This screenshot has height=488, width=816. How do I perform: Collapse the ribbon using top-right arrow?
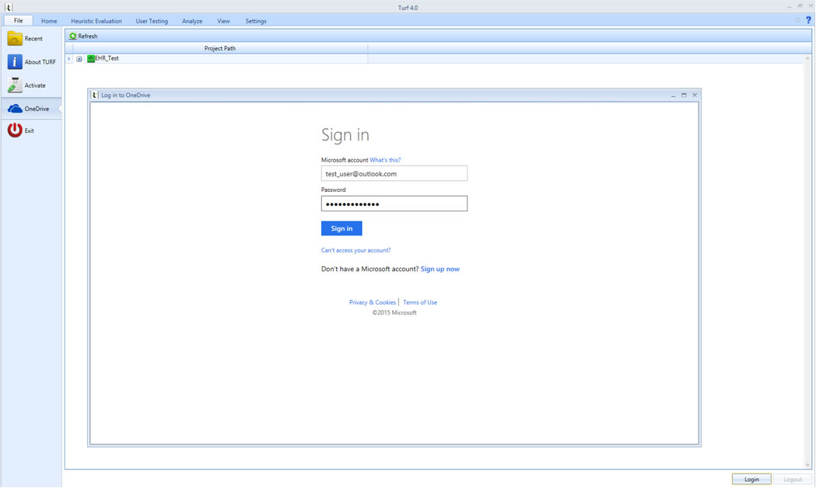[798, 20]
